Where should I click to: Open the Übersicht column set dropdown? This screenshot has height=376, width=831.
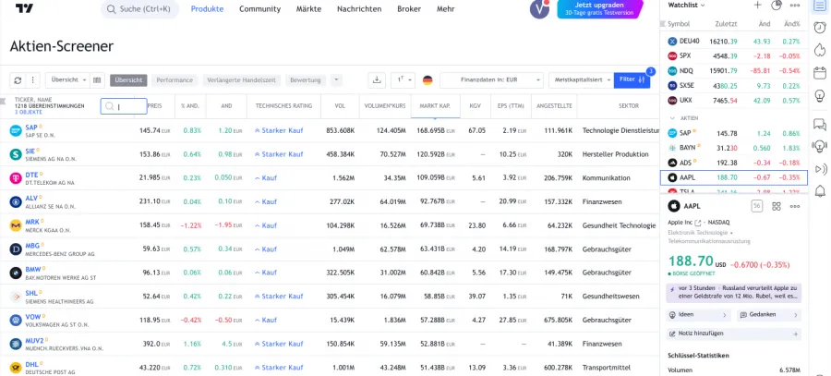coord(67,80)
